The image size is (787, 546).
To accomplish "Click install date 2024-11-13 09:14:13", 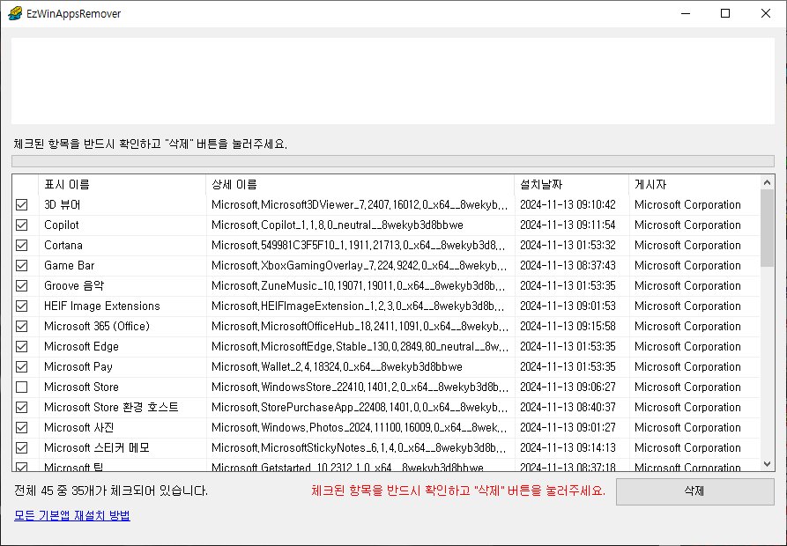I will click(x=568, y=447).
